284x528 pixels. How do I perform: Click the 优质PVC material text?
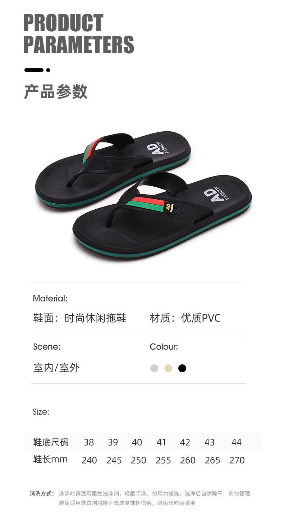(x=201, y=318)
